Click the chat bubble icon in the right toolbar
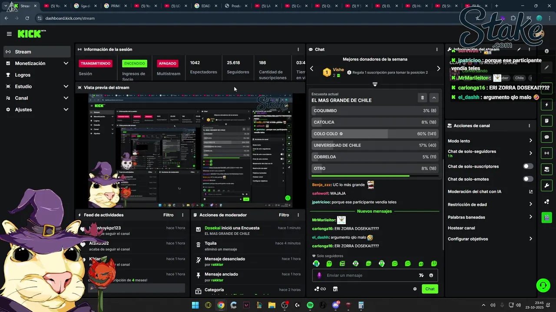556x312 pixels. pos(546,137)
